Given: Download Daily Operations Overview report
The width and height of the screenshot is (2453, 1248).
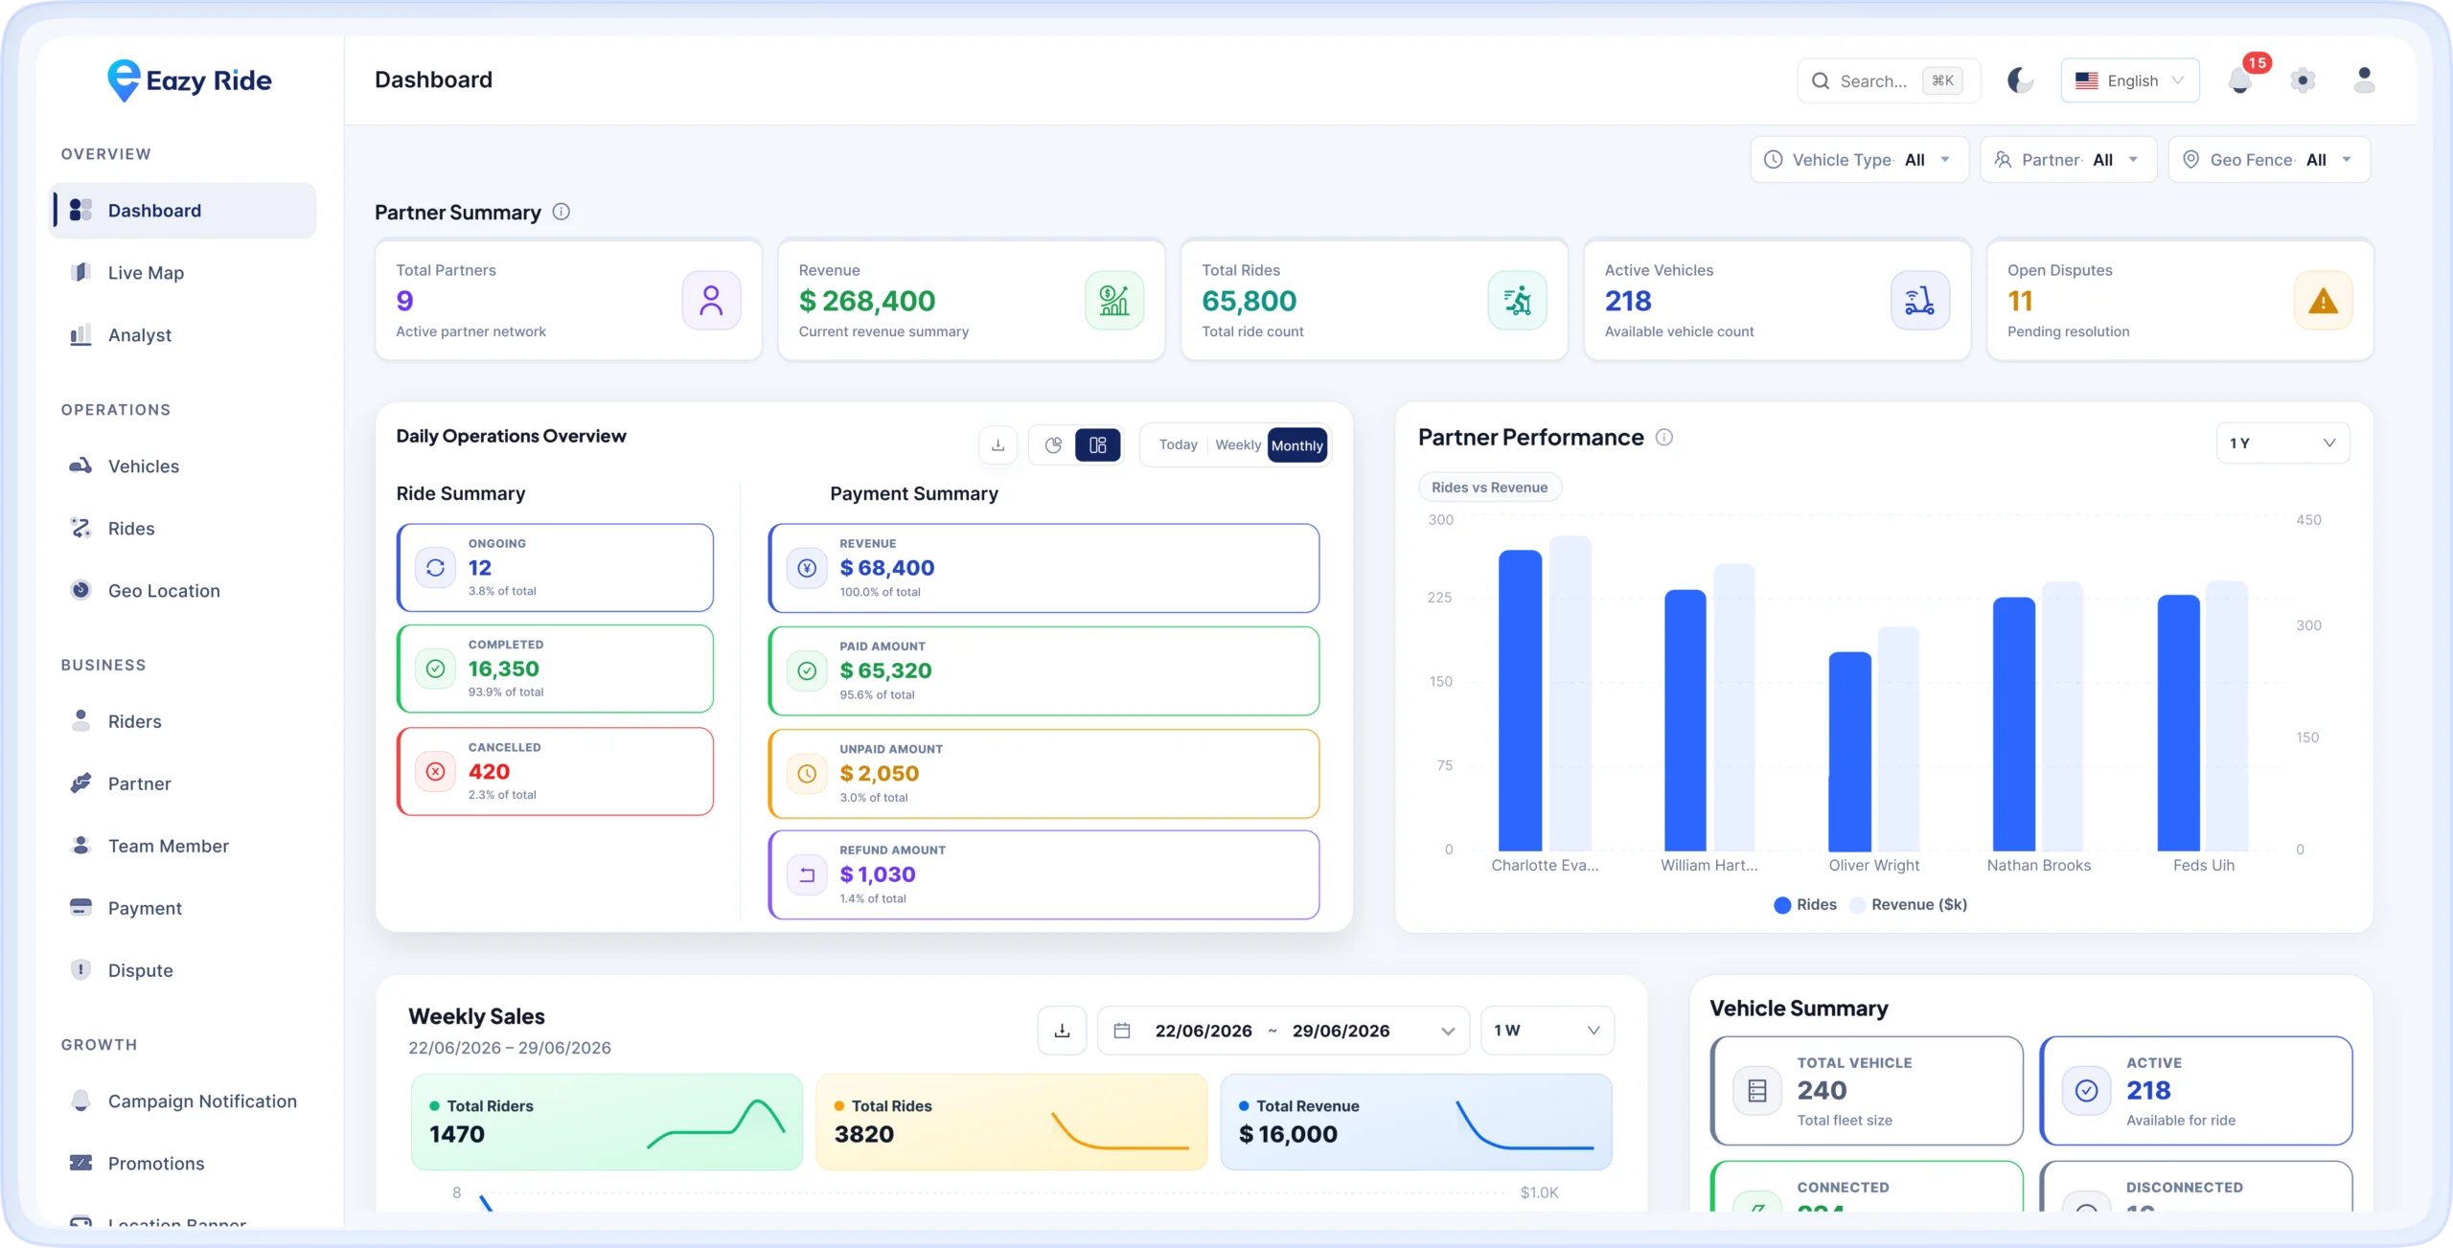Looking at the screenshot, I should (x=997, y=444).
